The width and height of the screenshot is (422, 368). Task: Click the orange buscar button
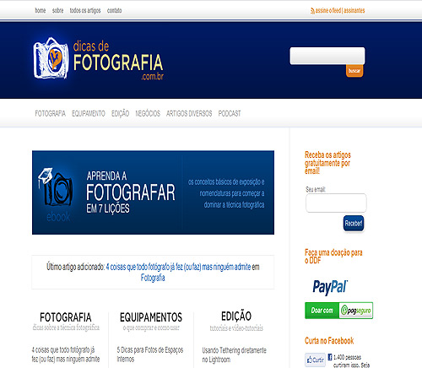click(354, 71)
